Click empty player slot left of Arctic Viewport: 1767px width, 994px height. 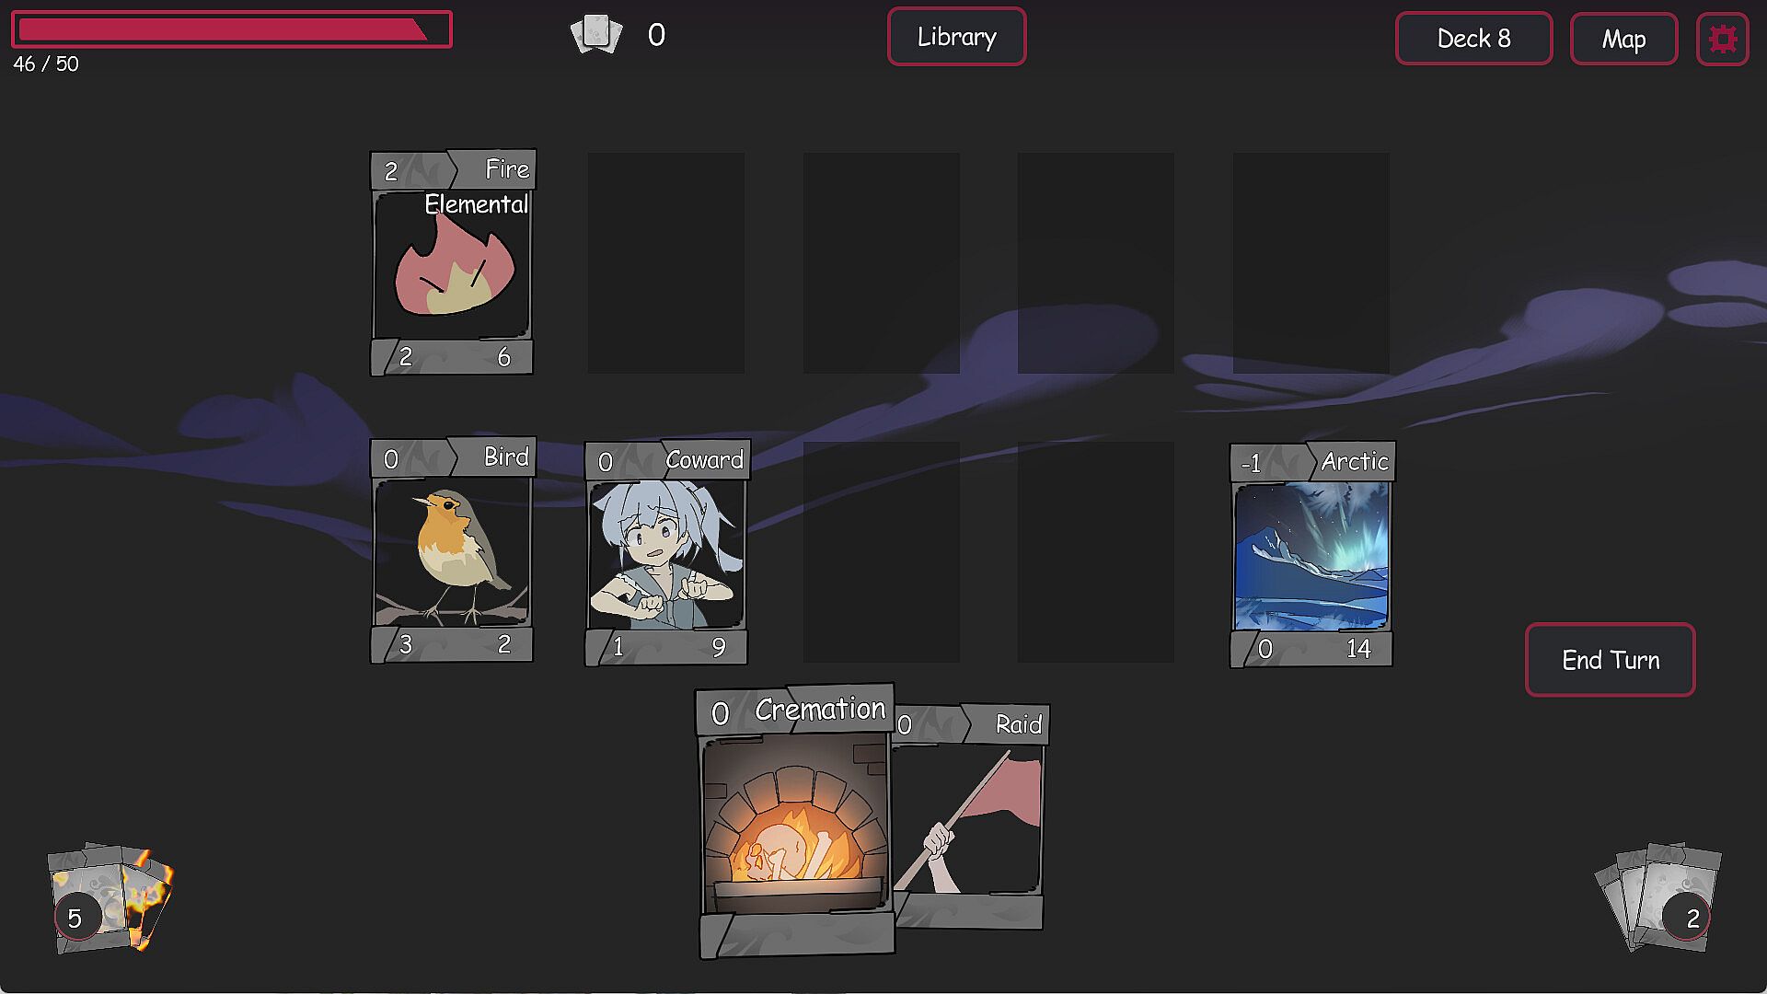[x=1096, y=552]
